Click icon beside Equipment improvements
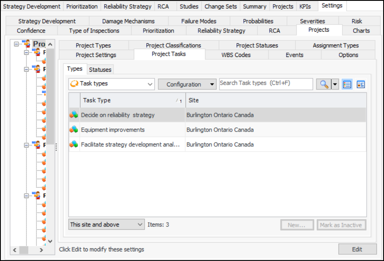 click(74, 129)
